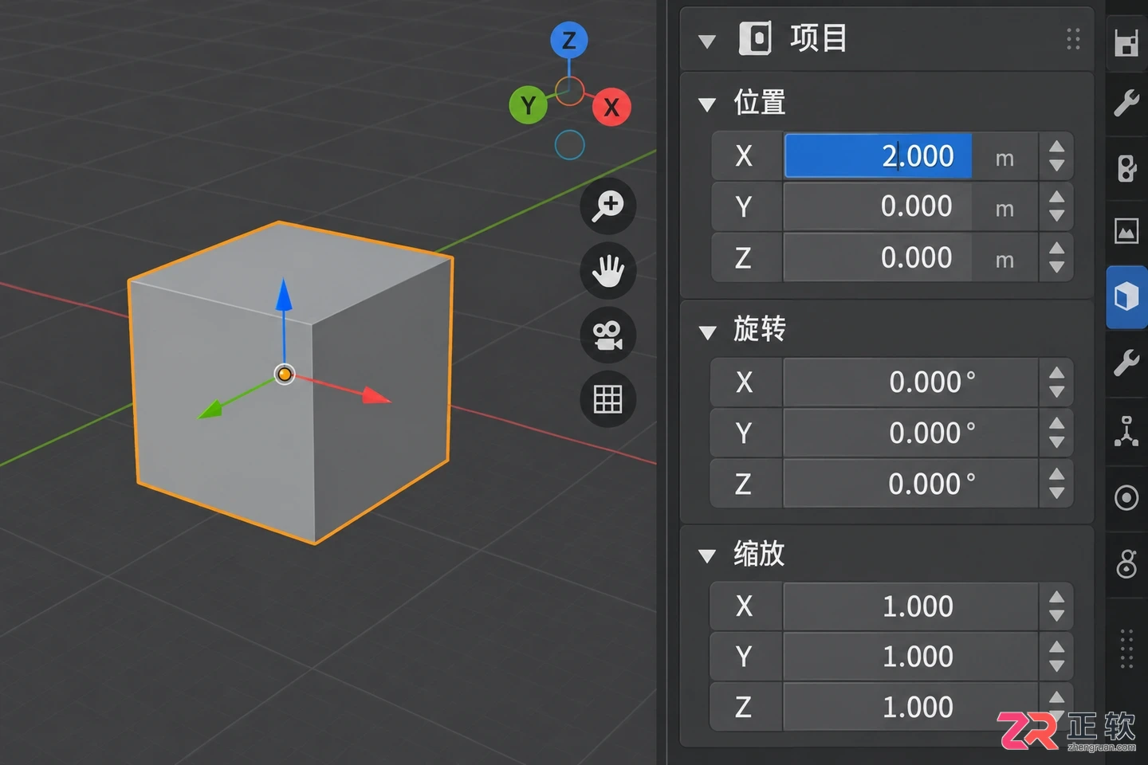Open the physics properties circle tab
Viewport: 1148px width, 765px height.
click(1126, 498)
